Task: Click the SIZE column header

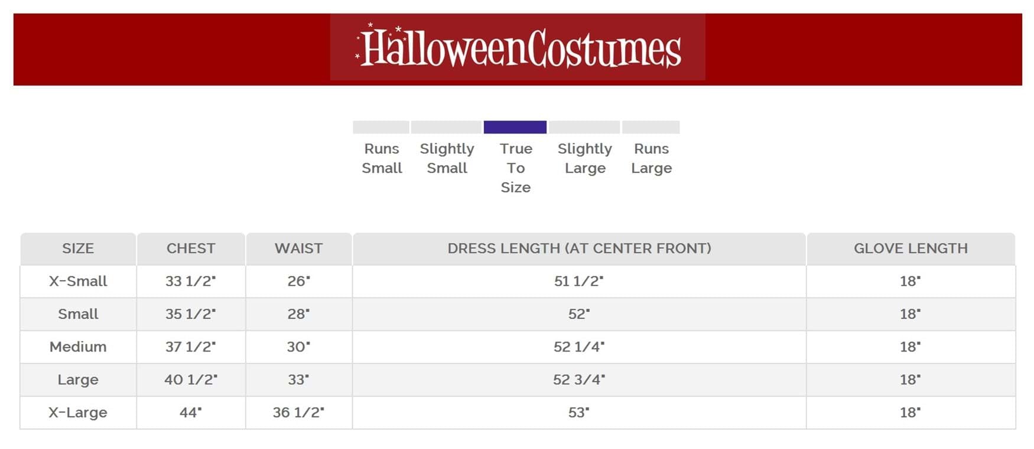Action: 78,249
